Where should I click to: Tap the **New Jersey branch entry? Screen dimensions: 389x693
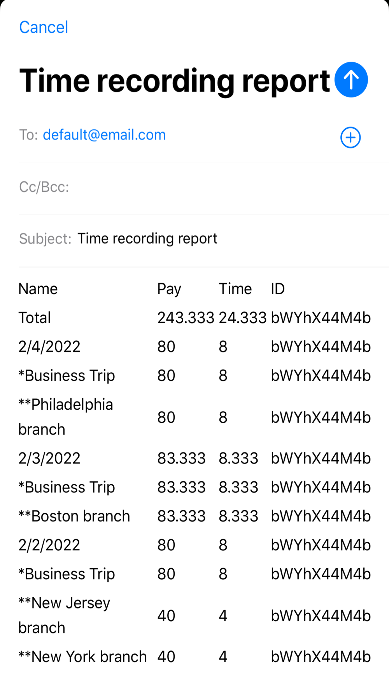(x=64, y=615)
